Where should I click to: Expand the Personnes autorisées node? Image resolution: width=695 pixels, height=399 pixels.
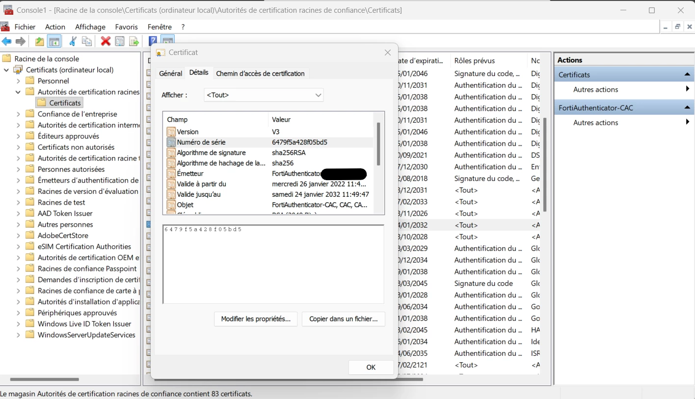[18, 169]
